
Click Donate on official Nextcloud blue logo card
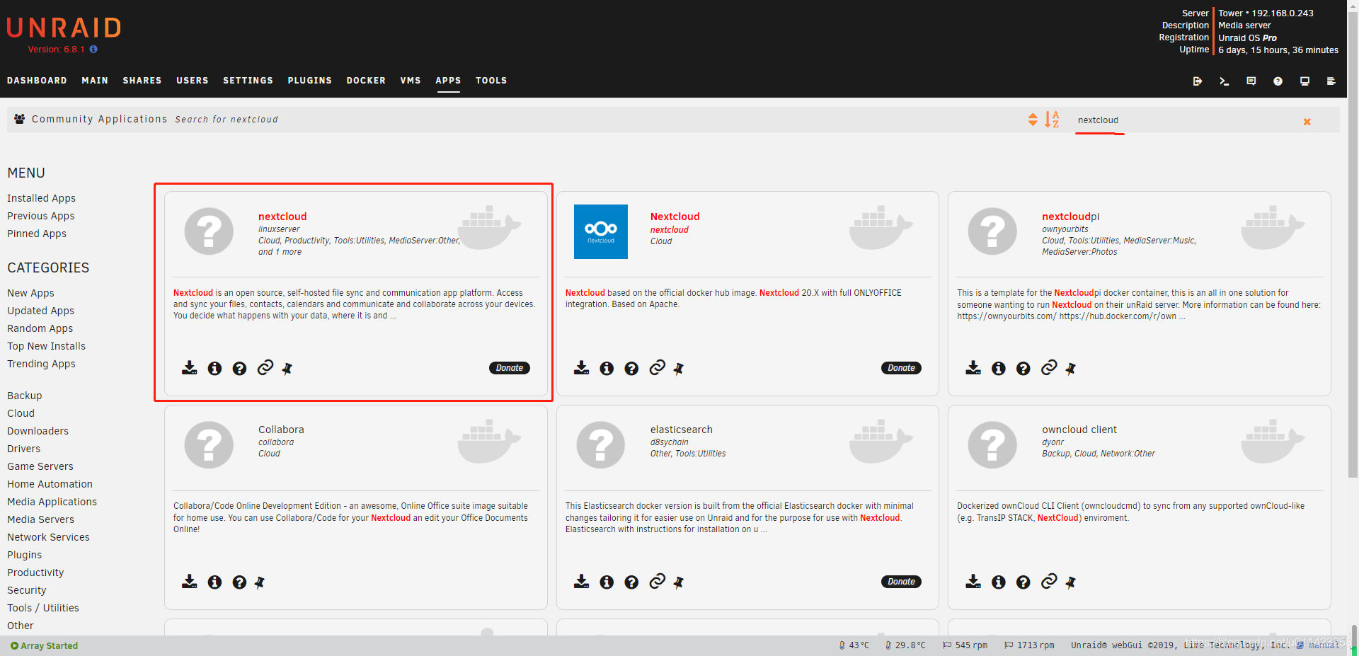901,368
